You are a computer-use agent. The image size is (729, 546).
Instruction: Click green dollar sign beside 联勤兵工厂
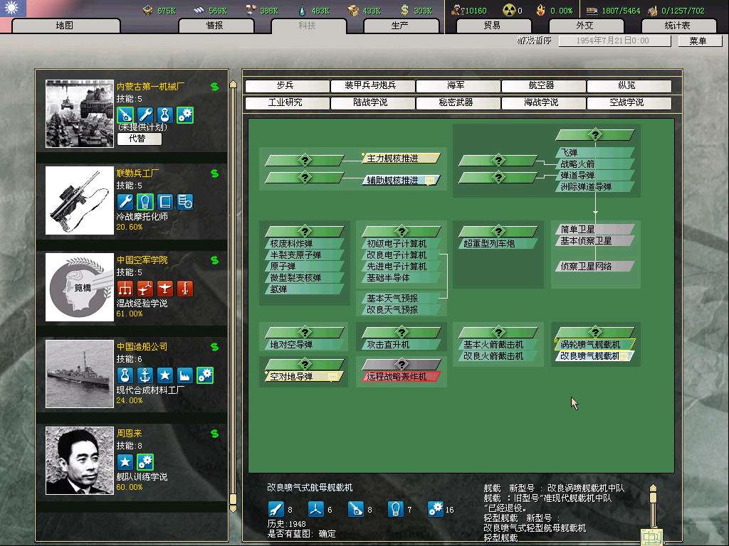coord(214,173)
